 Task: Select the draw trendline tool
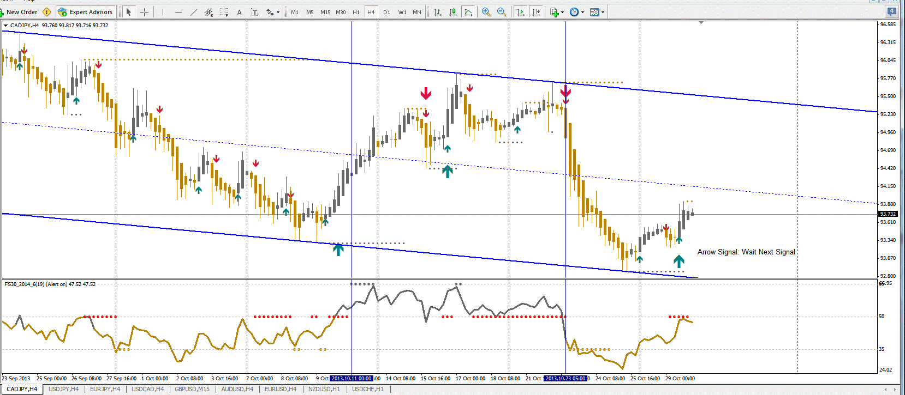[x=193, y=12]
